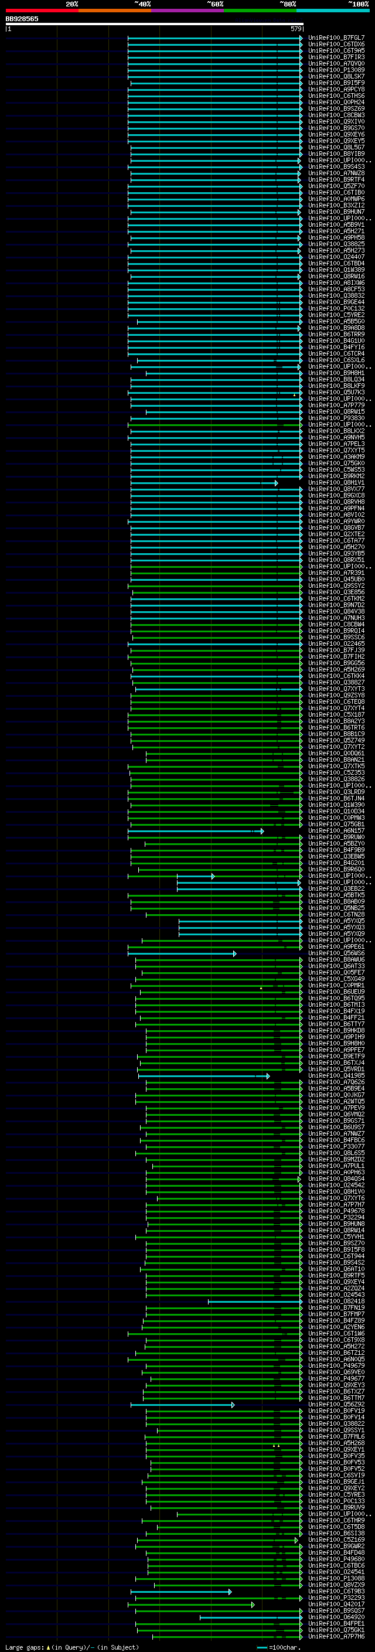Open hit UniRef100_Q9SSY1
Image resolution: width=375 pixels, height=1652 pixels.
(336, 1430)
